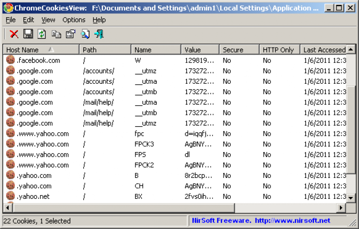Open the Options menu
The width and height of the screenshot is (359, 229).
pyautogui.click(x=74, y=20)
